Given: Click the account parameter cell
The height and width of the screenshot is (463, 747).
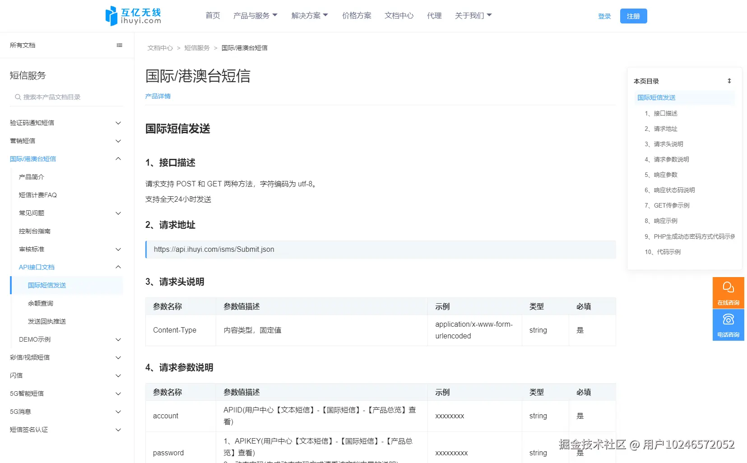Looking at the screenshot, I should point(181,416).
